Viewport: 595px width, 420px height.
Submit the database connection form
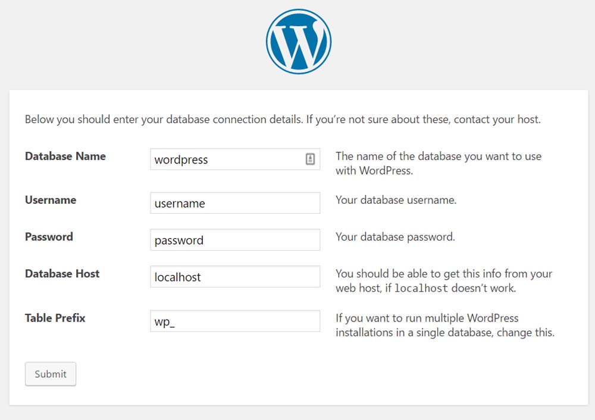pos(51,374)
